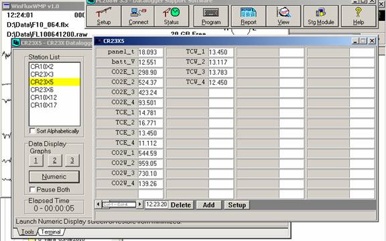Click the WinFluxWMP v1.0 window title bar
This screenshot has width=386, height=241.
44,6
